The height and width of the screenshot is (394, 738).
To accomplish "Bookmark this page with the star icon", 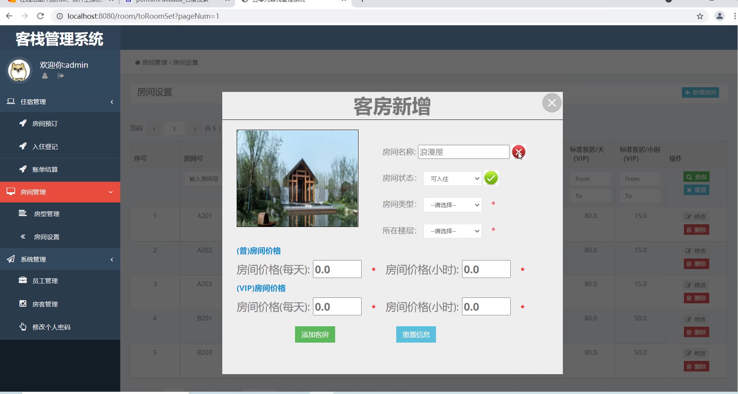I will (x=700, y=16).
